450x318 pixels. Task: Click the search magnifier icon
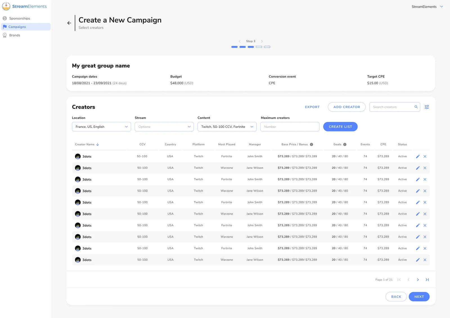coord(416,107)
